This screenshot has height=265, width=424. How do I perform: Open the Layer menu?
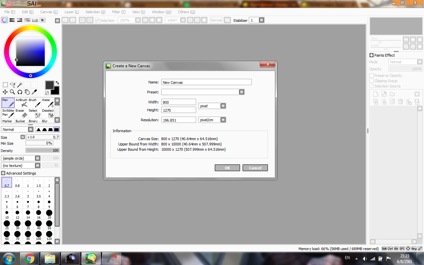72,12
